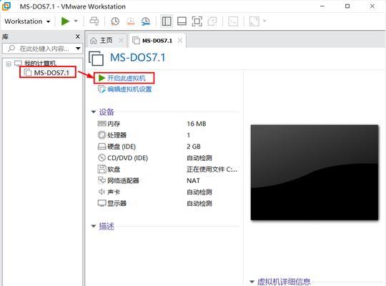Open the library search filter dropdown

coord(78,49)
